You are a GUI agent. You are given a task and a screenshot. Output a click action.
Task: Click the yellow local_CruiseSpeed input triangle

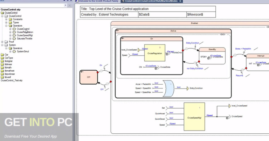(139, 50)
